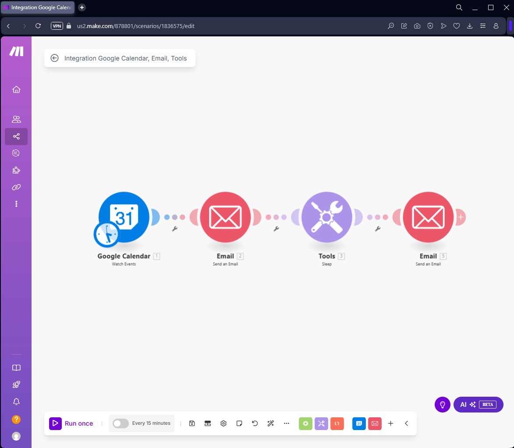
Task: Go back using the arrow beside scenario title
Action: [54, 58]
